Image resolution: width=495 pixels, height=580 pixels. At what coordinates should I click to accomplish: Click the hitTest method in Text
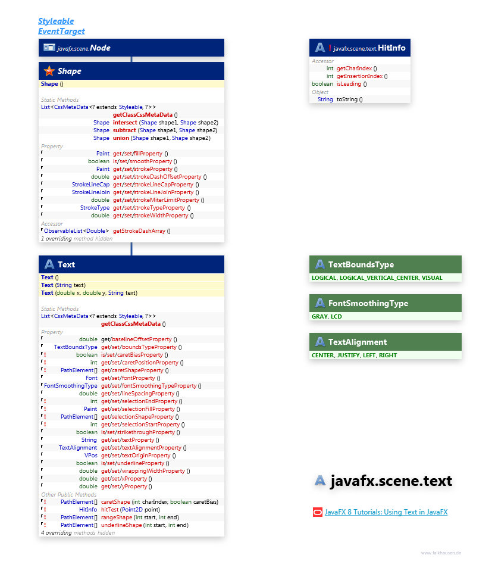coord(110,510)
